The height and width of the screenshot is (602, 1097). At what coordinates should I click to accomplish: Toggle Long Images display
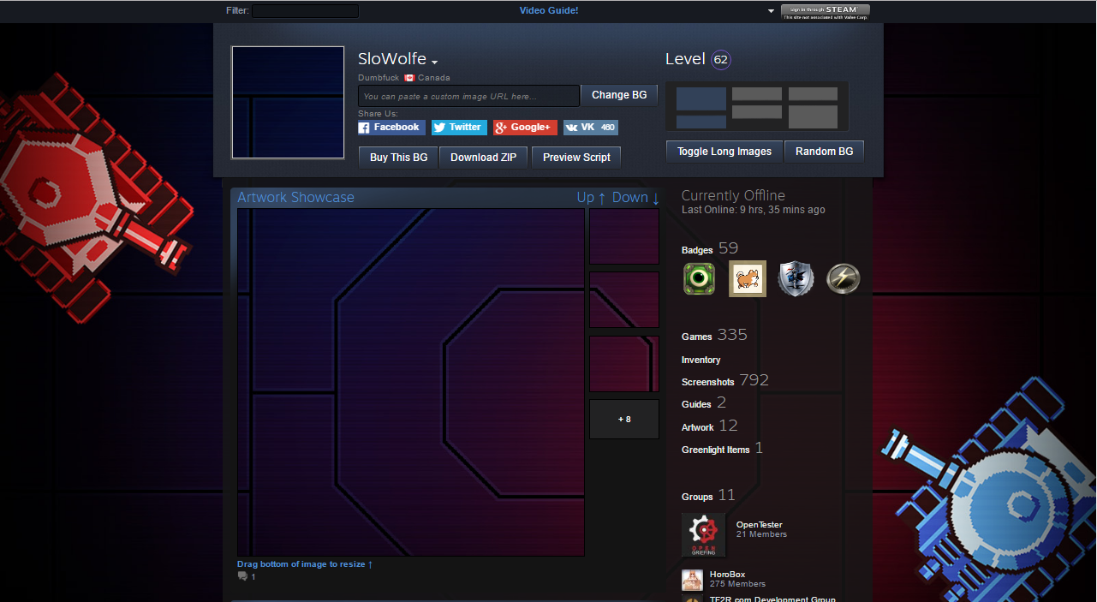coord(724,152)
